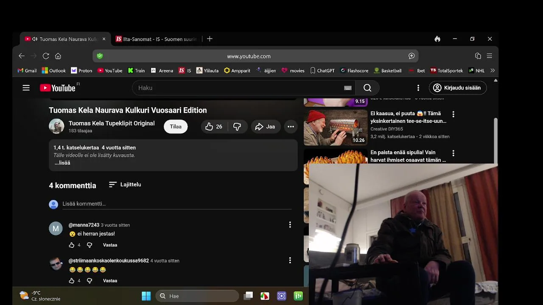
Task: Like the comment by @manna7243
Action: tap(72, 245)
